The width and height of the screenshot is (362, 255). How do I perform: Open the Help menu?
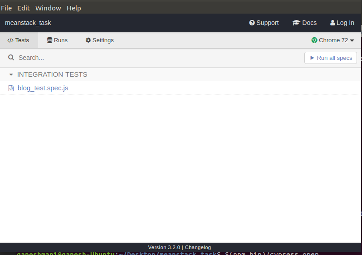pos(74,8)
